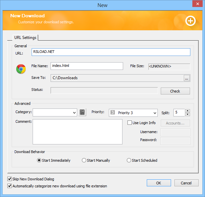
Task: Close the New dialog window
Action: [197, 4]
